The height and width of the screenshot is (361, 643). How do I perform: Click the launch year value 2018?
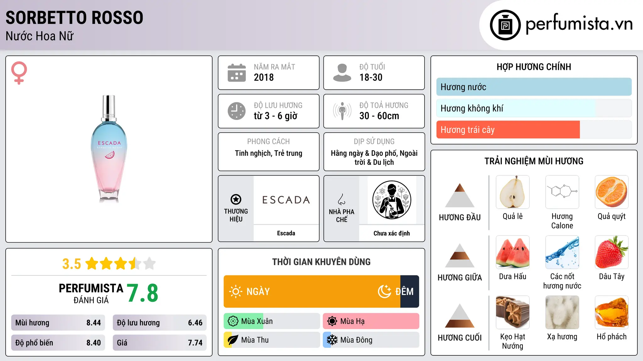coord(264,77)
